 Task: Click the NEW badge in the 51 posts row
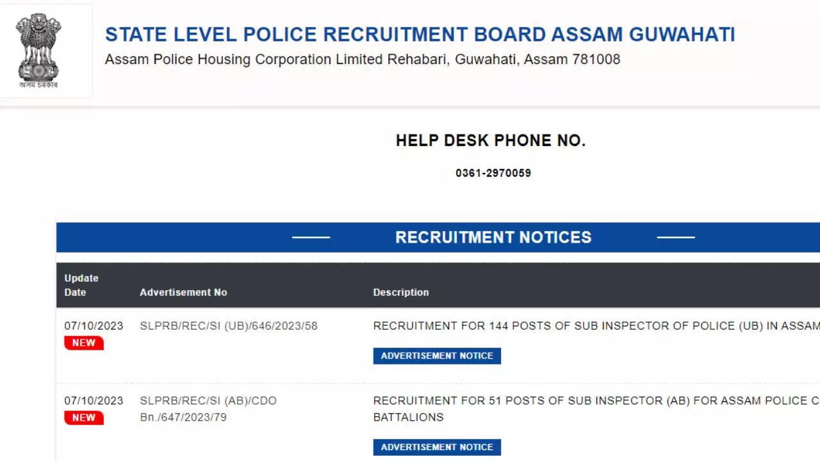[x=84, y=418]
